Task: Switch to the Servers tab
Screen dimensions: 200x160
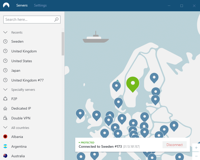Action: pyautogui.click(x=22, y=5)
